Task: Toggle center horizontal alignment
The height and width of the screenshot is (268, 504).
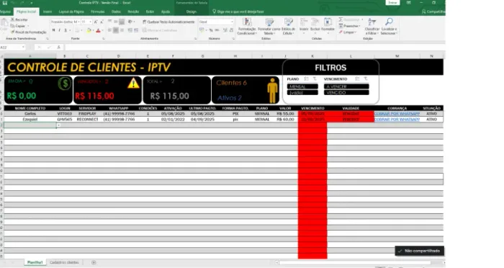Action: tap(116, 30)
